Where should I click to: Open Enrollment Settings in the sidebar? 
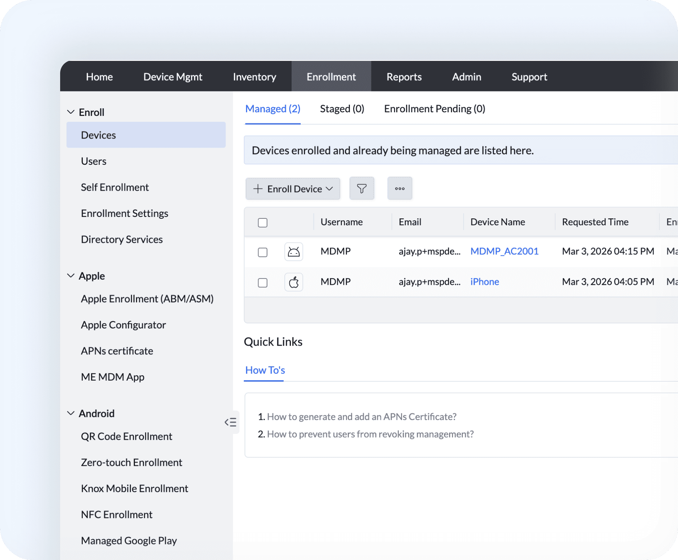tap(124, 213)
